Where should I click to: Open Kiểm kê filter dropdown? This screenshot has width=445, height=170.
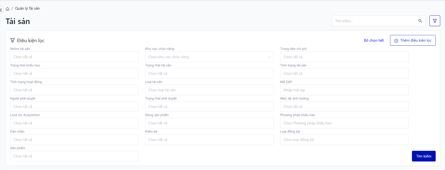pos(209,140)
